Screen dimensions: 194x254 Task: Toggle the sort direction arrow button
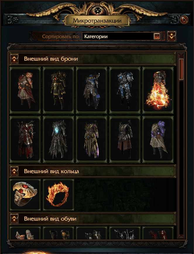pyautogui.click(x=171, y=36)
